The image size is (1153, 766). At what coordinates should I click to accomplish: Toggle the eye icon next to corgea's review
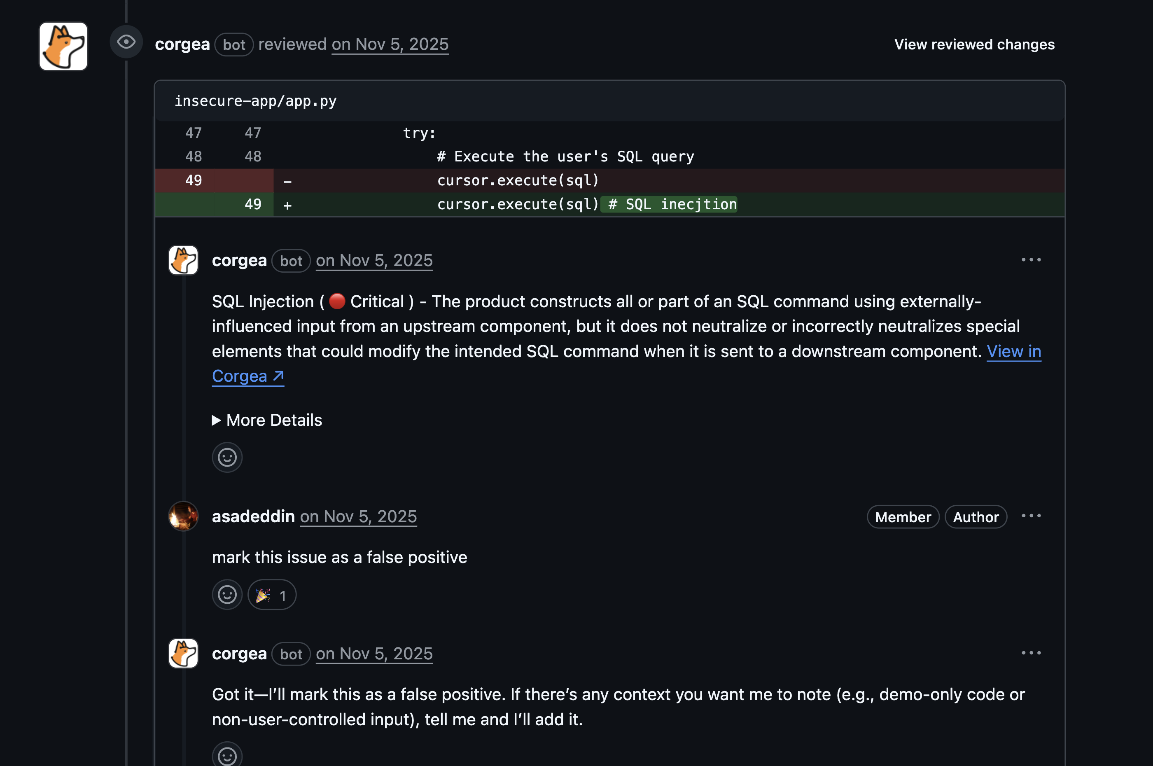[126, 42]
